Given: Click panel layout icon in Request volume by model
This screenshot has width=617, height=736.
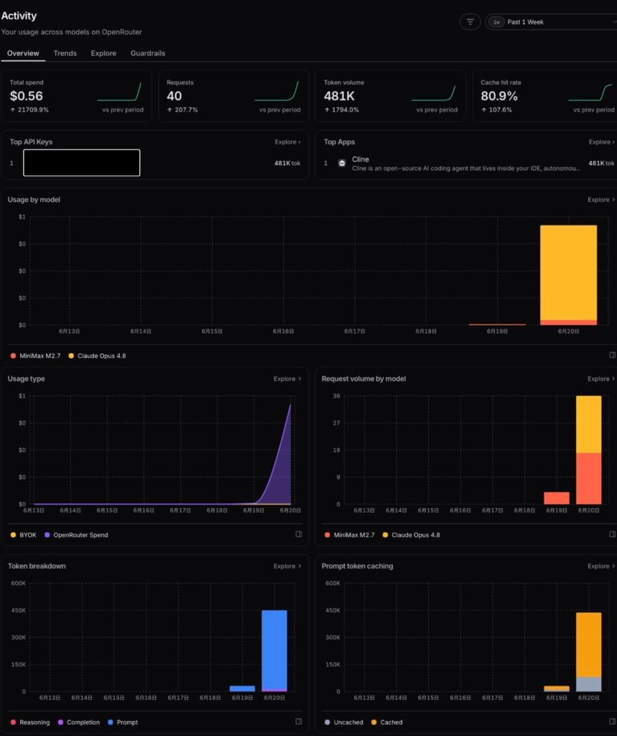Looking at the screenshot, I should coord(612,534).
